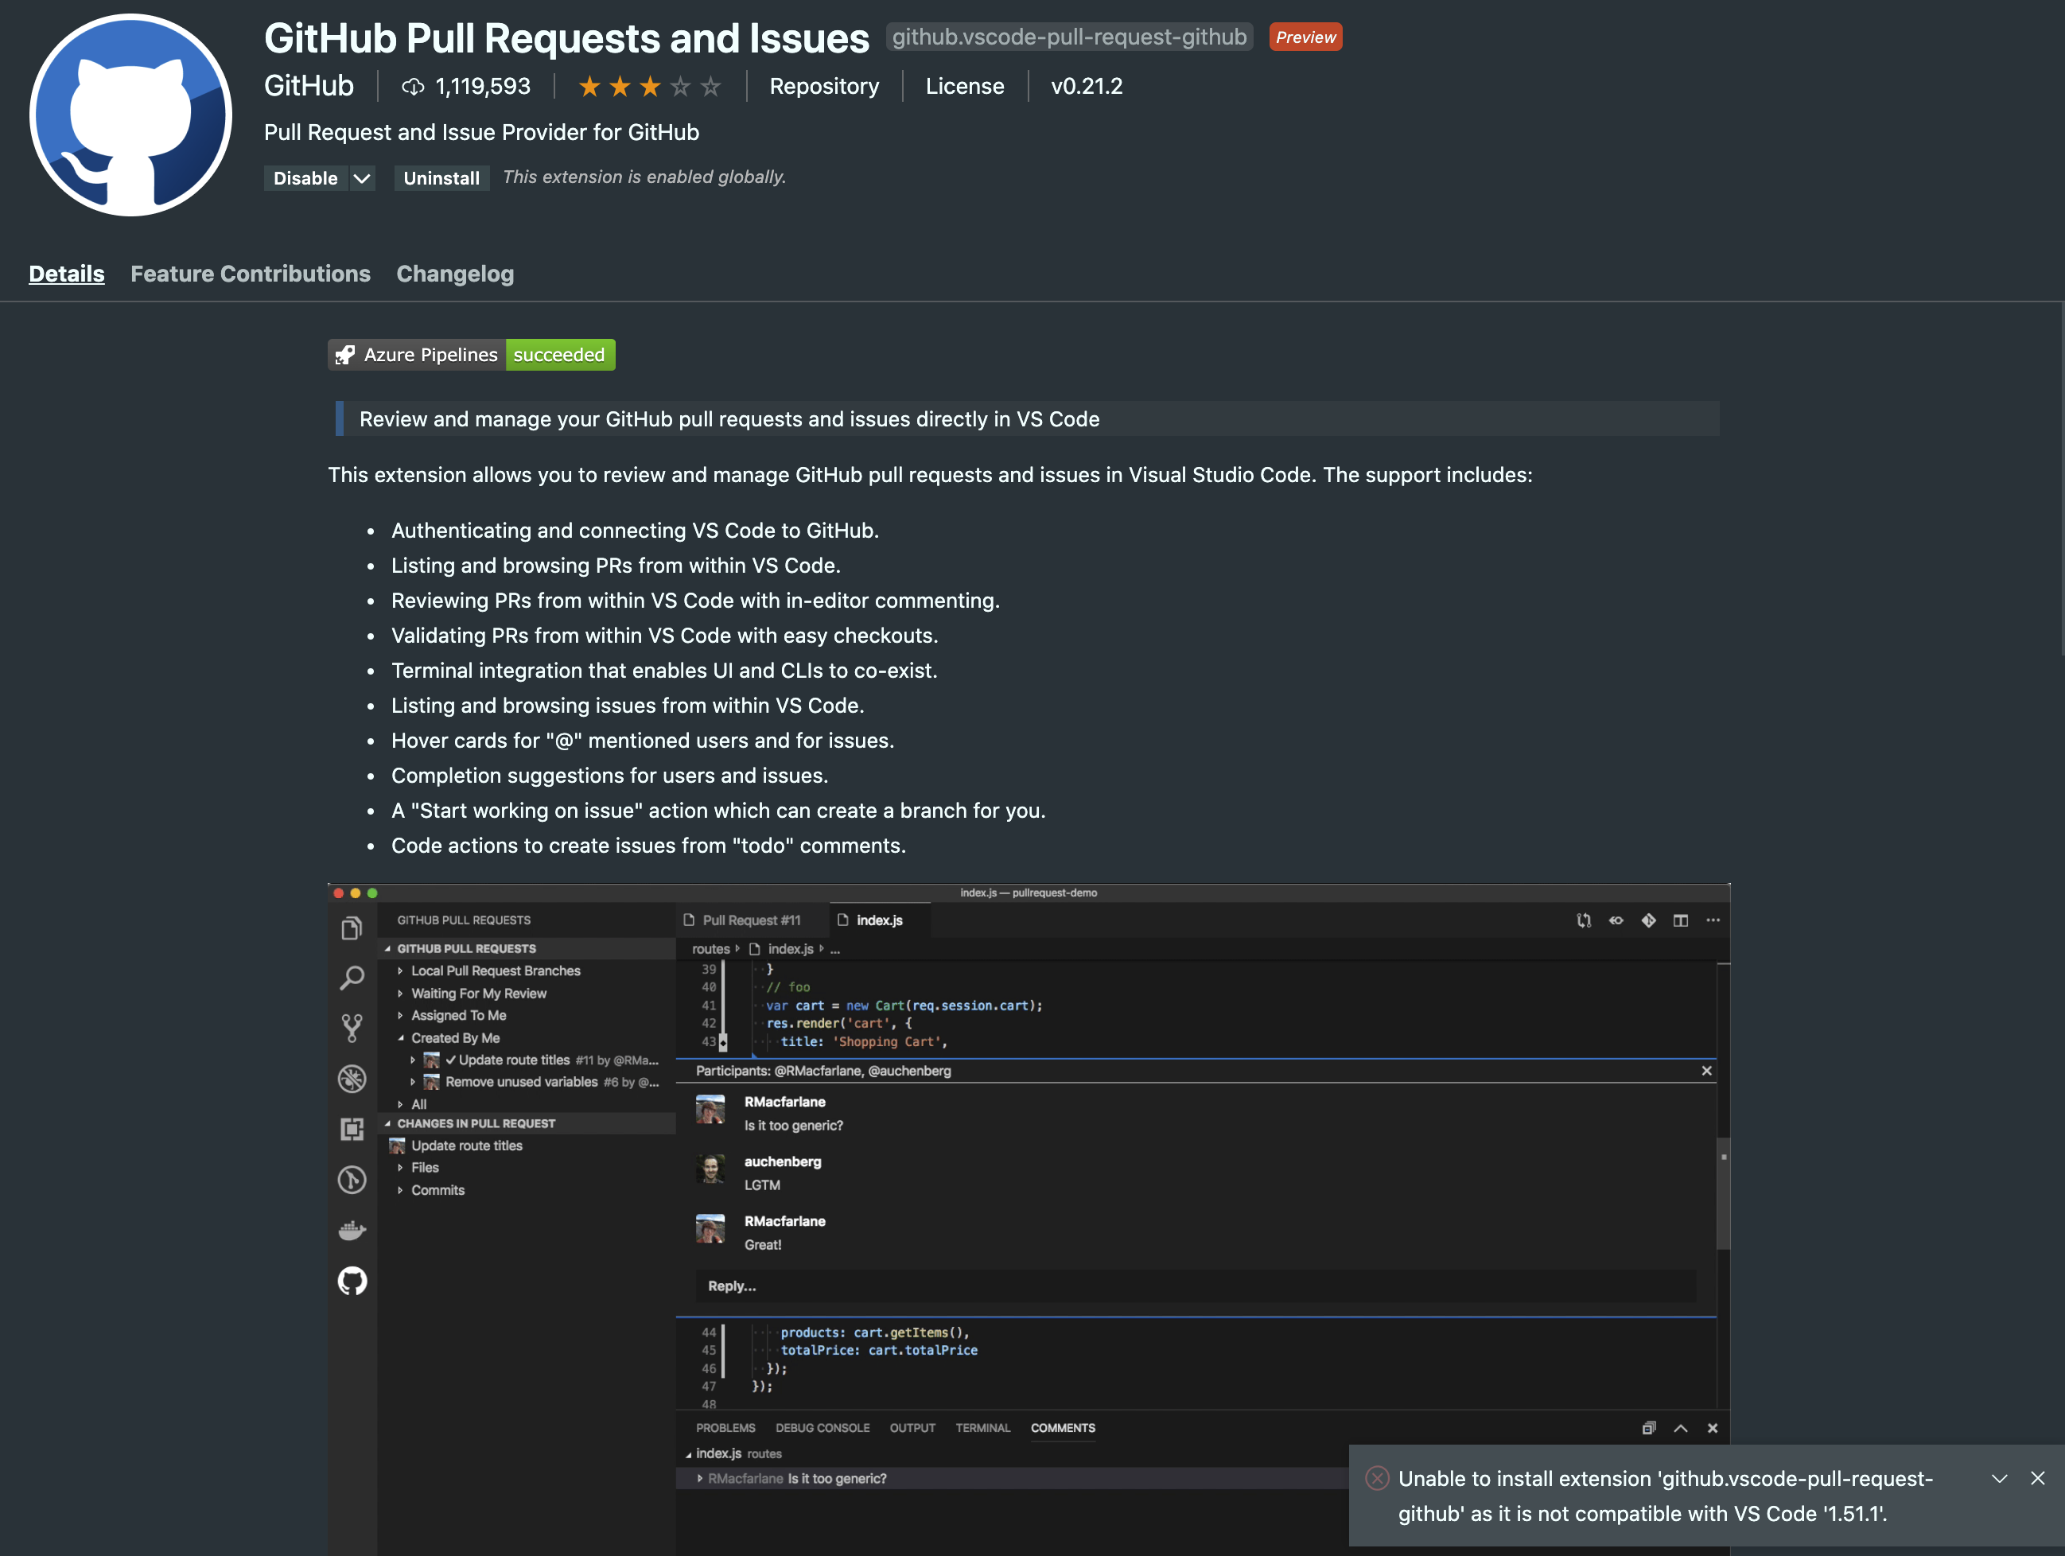The image size is (2065, 1556).
Task: Click the 'Review and manage your GitHub pull requests' blockquote
Action: [1027, 418]
